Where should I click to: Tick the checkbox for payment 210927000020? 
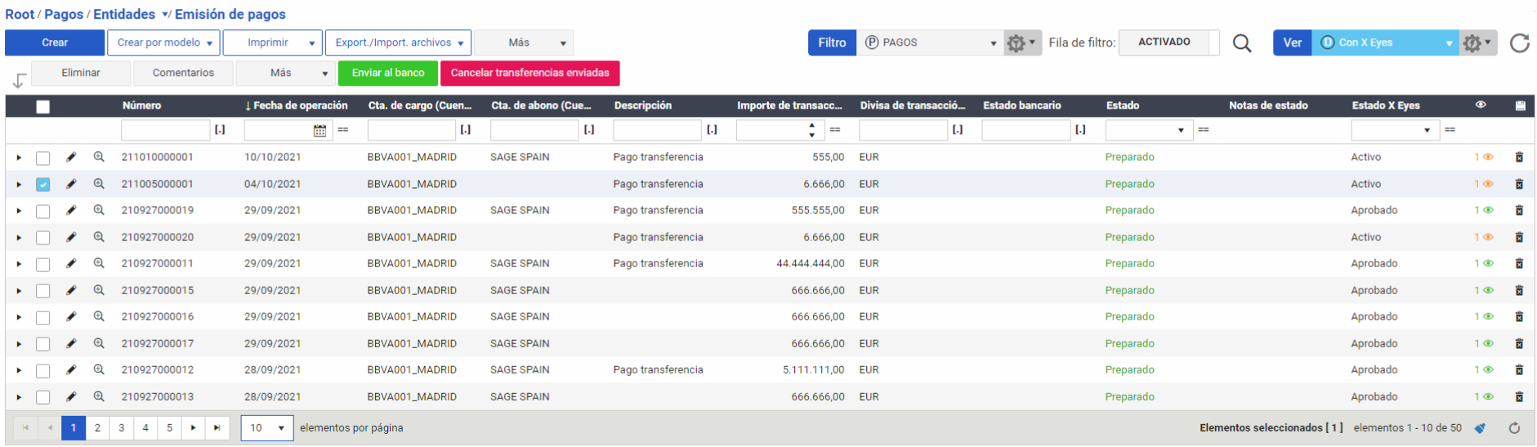[43, 238]
